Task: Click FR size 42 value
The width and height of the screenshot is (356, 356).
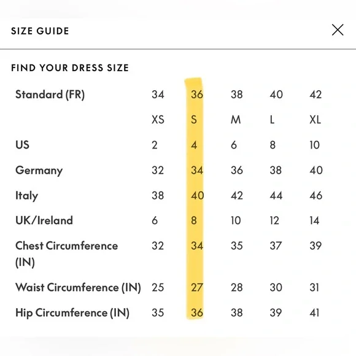Action: pyautogui.click(x=315, y=95)
